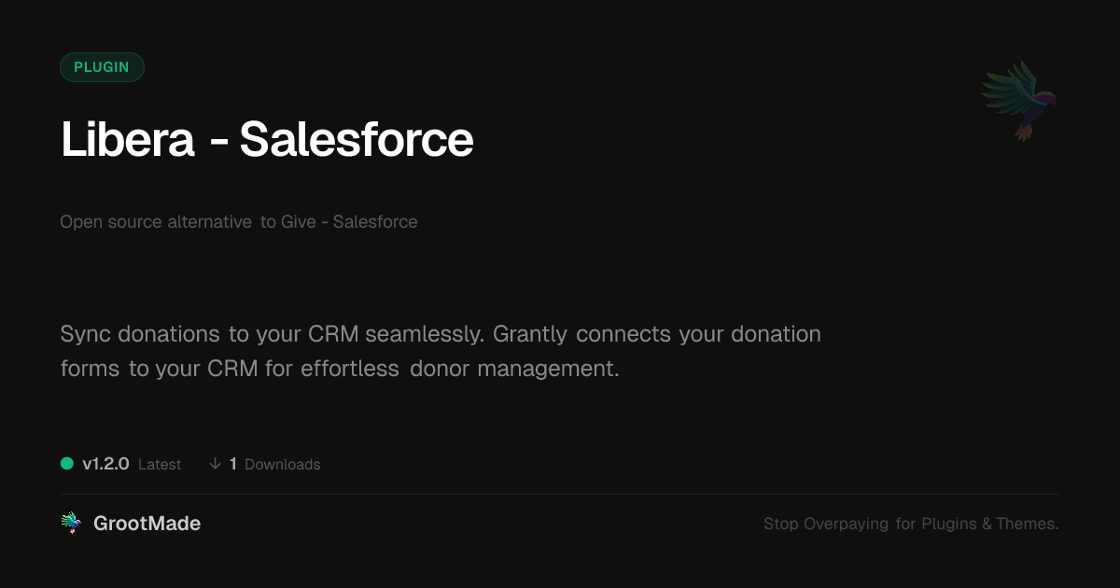Click the green status dot beside version
Screen dimensions: 1120x588
coord(67,464)
